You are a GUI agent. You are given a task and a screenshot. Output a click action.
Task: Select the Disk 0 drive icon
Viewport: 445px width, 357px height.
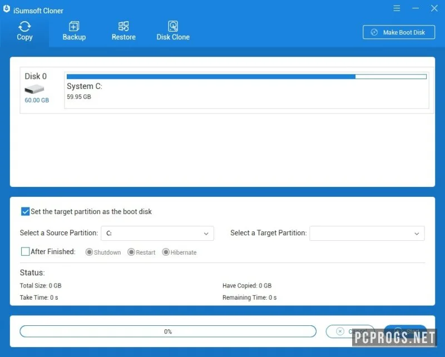click(34, 90)
